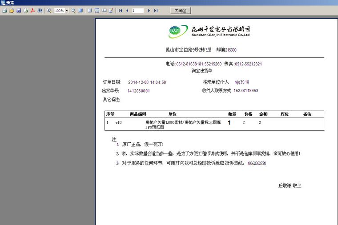Image resolution: width=338 pixels, height=225 pixels.
Task: Click the postcode 215300 text
Action: 231,50
